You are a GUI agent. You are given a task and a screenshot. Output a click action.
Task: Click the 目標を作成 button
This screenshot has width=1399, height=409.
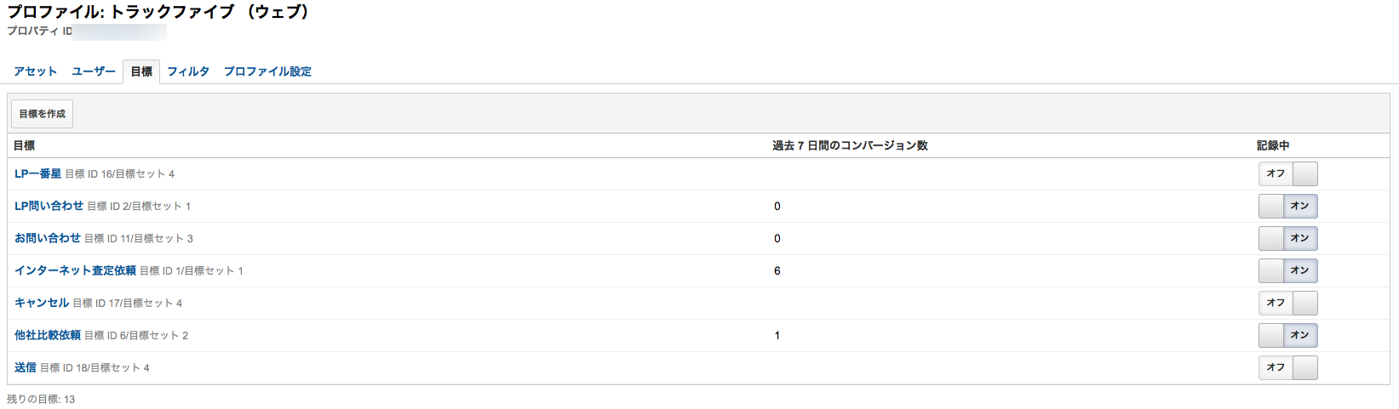[42, 114]
